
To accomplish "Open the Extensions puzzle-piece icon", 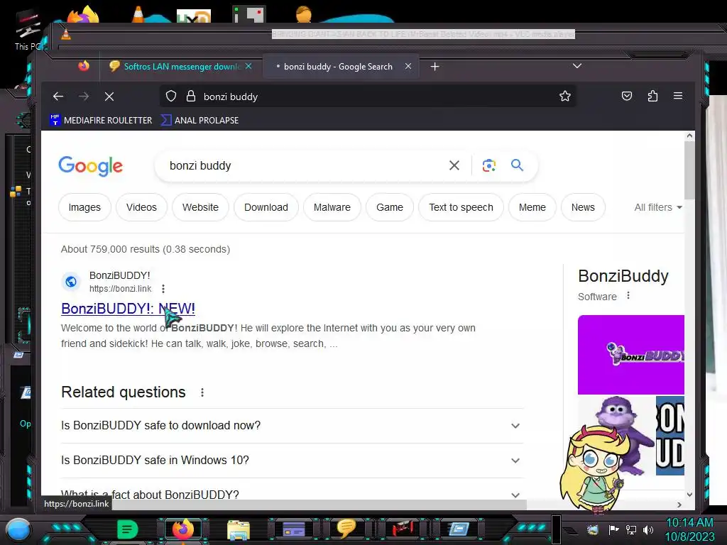I will (652, 96).
